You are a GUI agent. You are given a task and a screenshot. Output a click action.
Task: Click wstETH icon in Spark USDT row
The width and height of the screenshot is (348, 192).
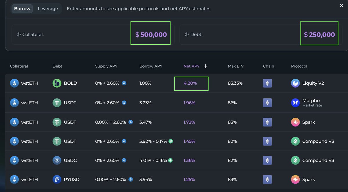pos(14,122)
